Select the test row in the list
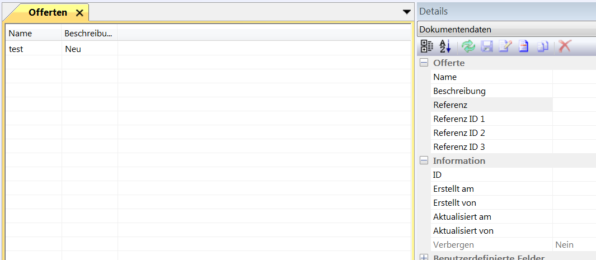Viewport: 596px width, 260px height. [x=34, y=49]
